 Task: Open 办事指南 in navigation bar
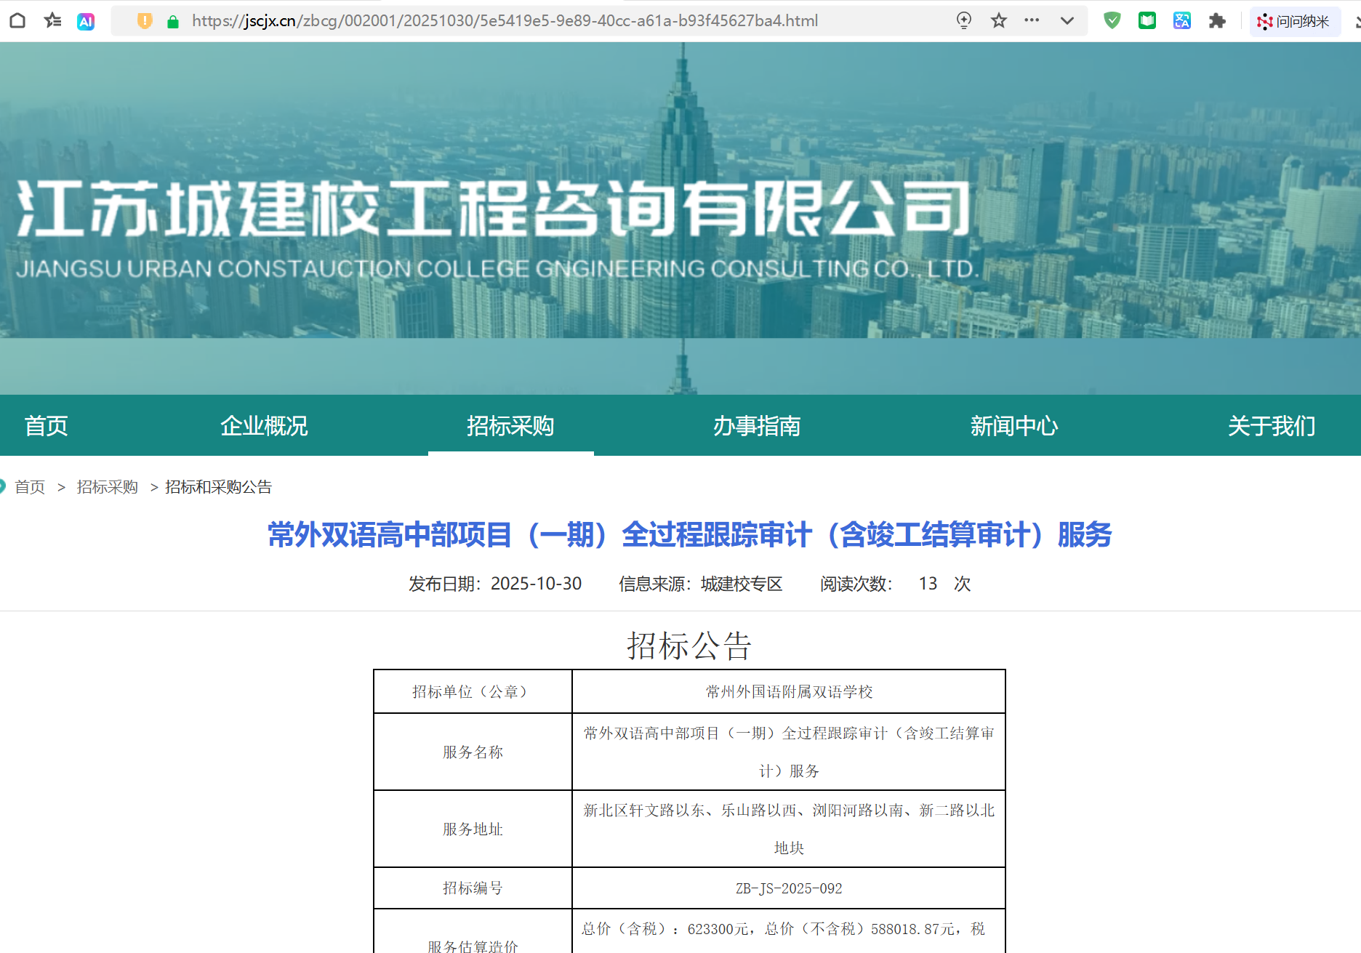[x=756, y=425]
